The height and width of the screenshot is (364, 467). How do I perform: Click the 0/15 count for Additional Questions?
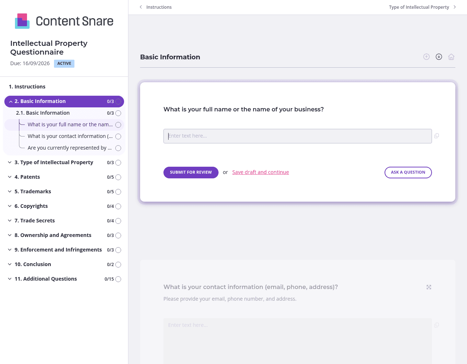(x=109, y=279)
